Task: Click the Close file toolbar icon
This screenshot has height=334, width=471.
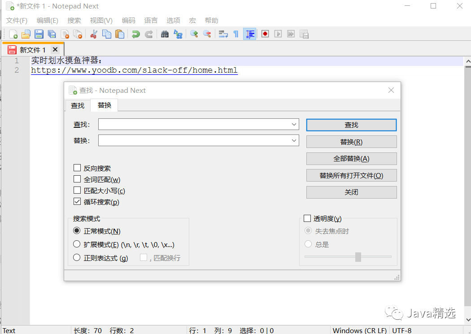Action: click(65, 34)
